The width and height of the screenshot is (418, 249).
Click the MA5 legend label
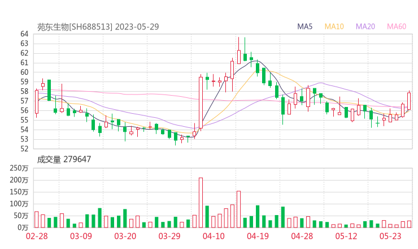click(x=304, y=27)
